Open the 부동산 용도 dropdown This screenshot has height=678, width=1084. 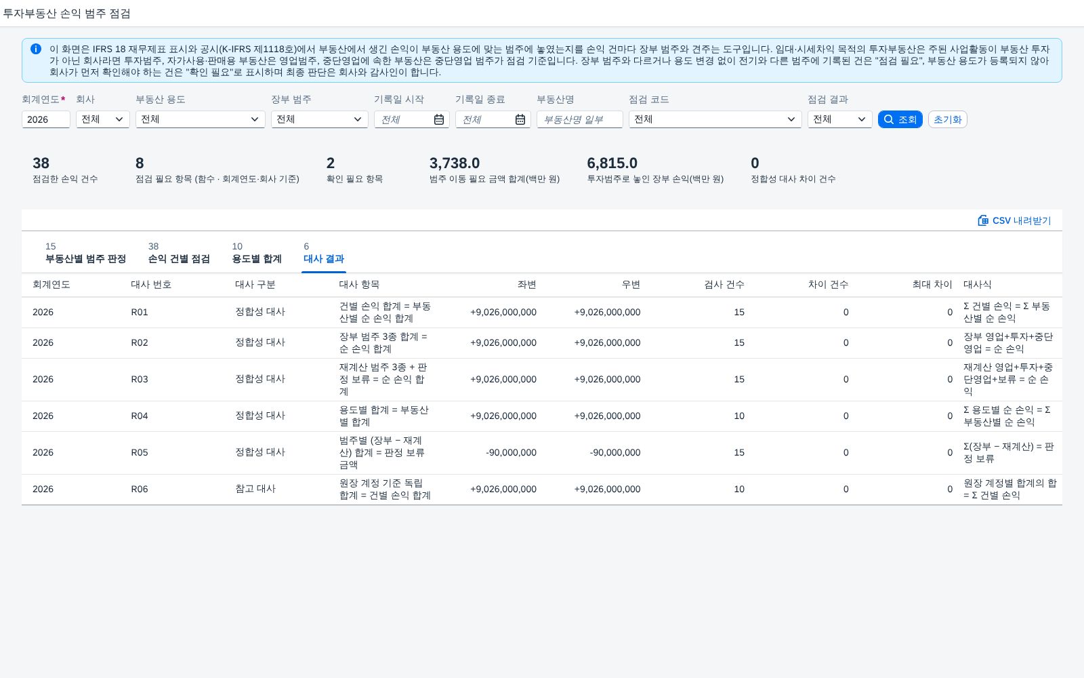coord(201,119)
